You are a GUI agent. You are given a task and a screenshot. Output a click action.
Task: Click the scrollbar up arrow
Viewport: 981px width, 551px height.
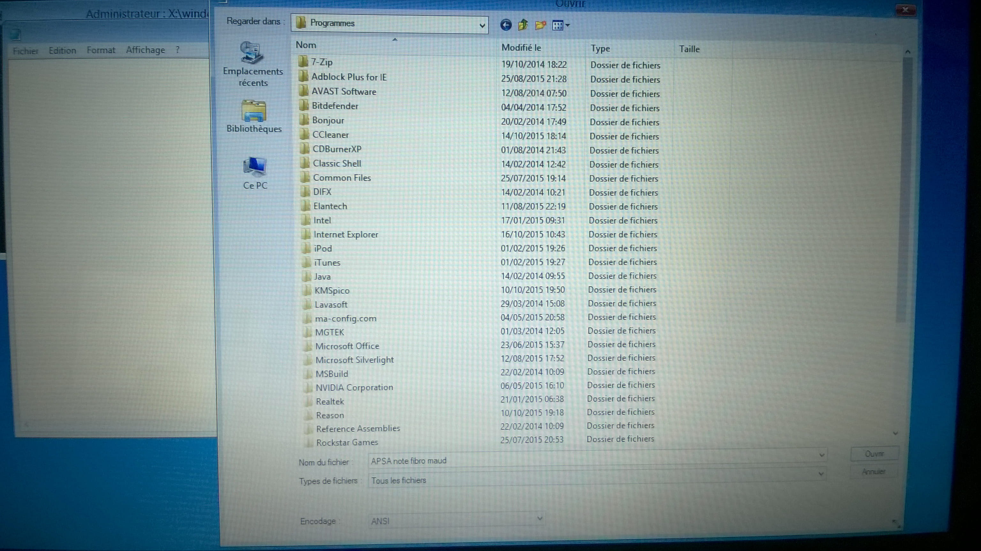908,52
